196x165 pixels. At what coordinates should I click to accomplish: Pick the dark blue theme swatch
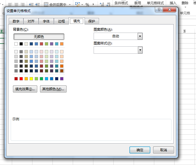coord(31,44)
